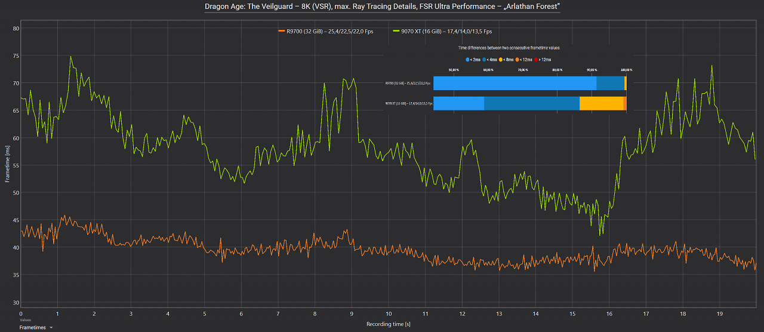Click the 9070 XT row label in bar chart
Image resolution: width=764 pixels, height=332 pixels.
point(408,103)
